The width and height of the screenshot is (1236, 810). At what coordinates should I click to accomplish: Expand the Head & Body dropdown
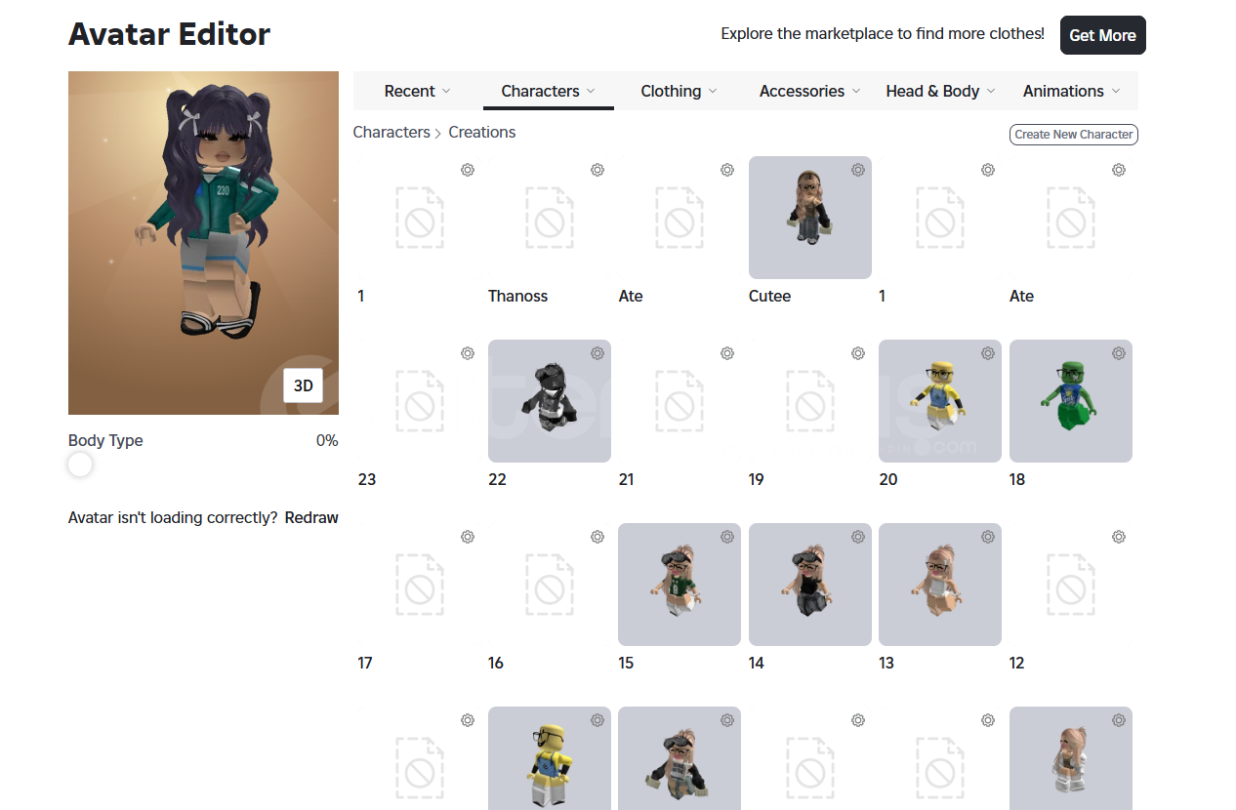[940, 91]
